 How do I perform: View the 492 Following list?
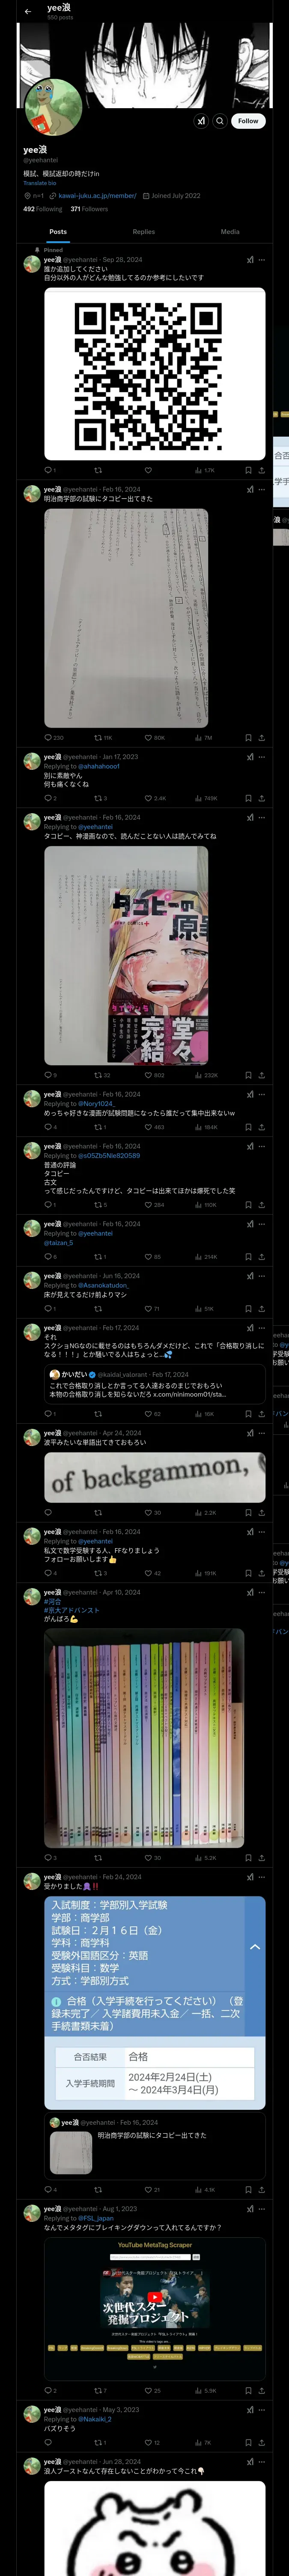[42, 209]
